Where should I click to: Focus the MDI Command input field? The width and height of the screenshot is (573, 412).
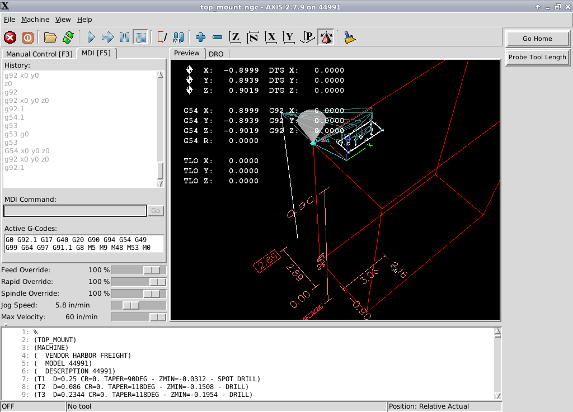pyautogui.click(x=75, y=211)
